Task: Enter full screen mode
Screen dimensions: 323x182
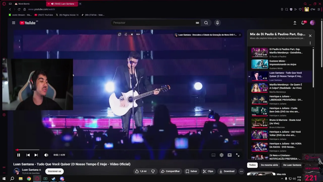Action: (238, 155)
